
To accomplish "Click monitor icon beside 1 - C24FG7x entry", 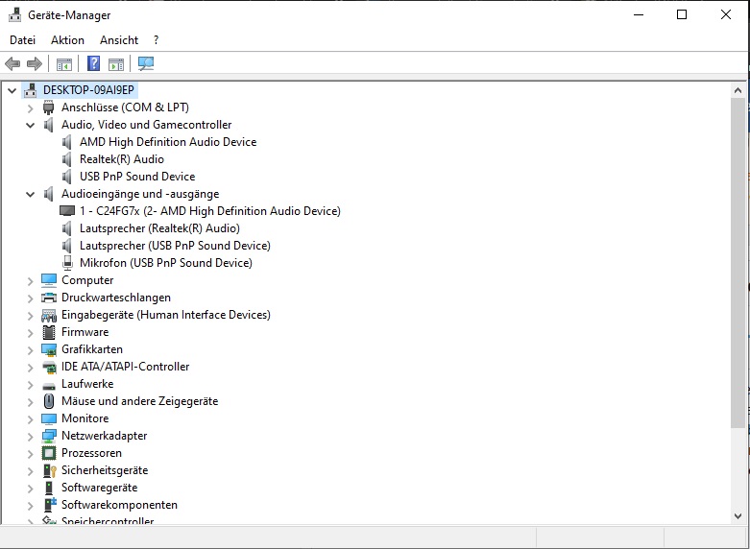I will click(67, 211).
